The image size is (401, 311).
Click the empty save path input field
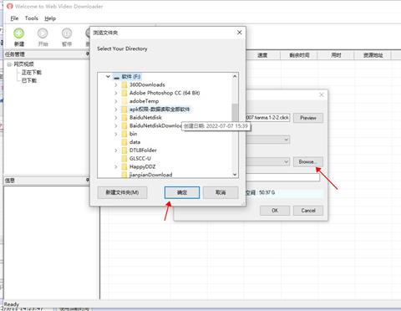point(282,177)
